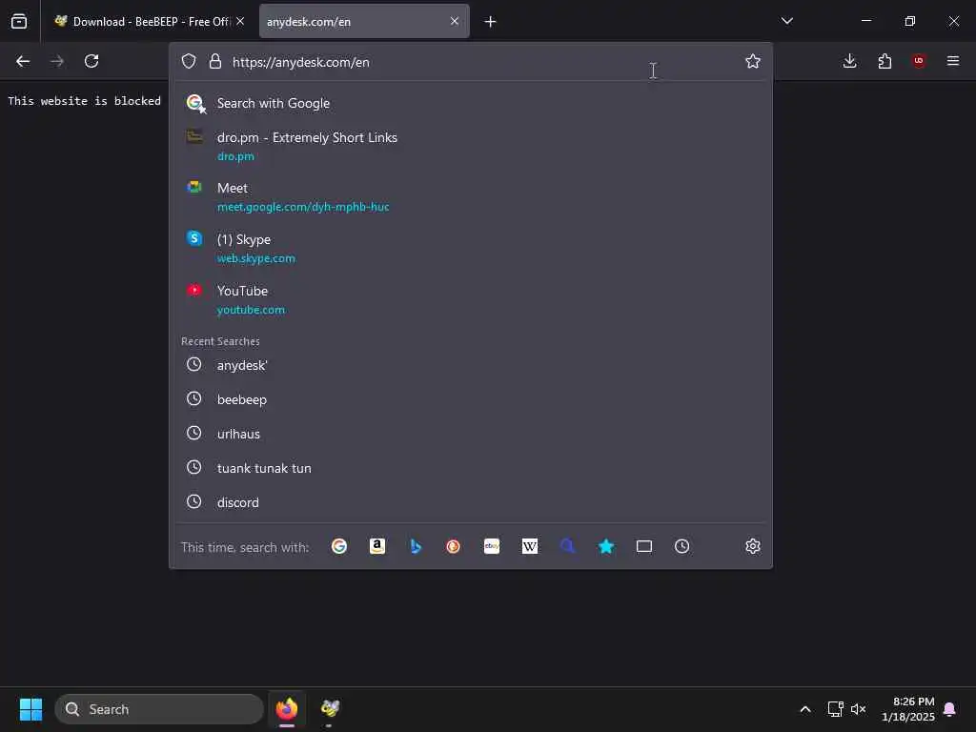Viewport: 976px width, 732px height.
Task: Bookmark this page with the star
Action: pos(753,61)
